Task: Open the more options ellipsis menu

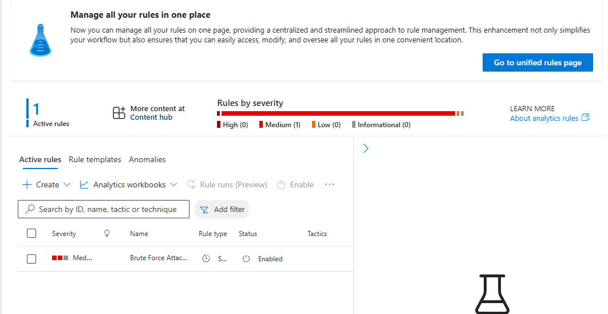Action: 329,185
